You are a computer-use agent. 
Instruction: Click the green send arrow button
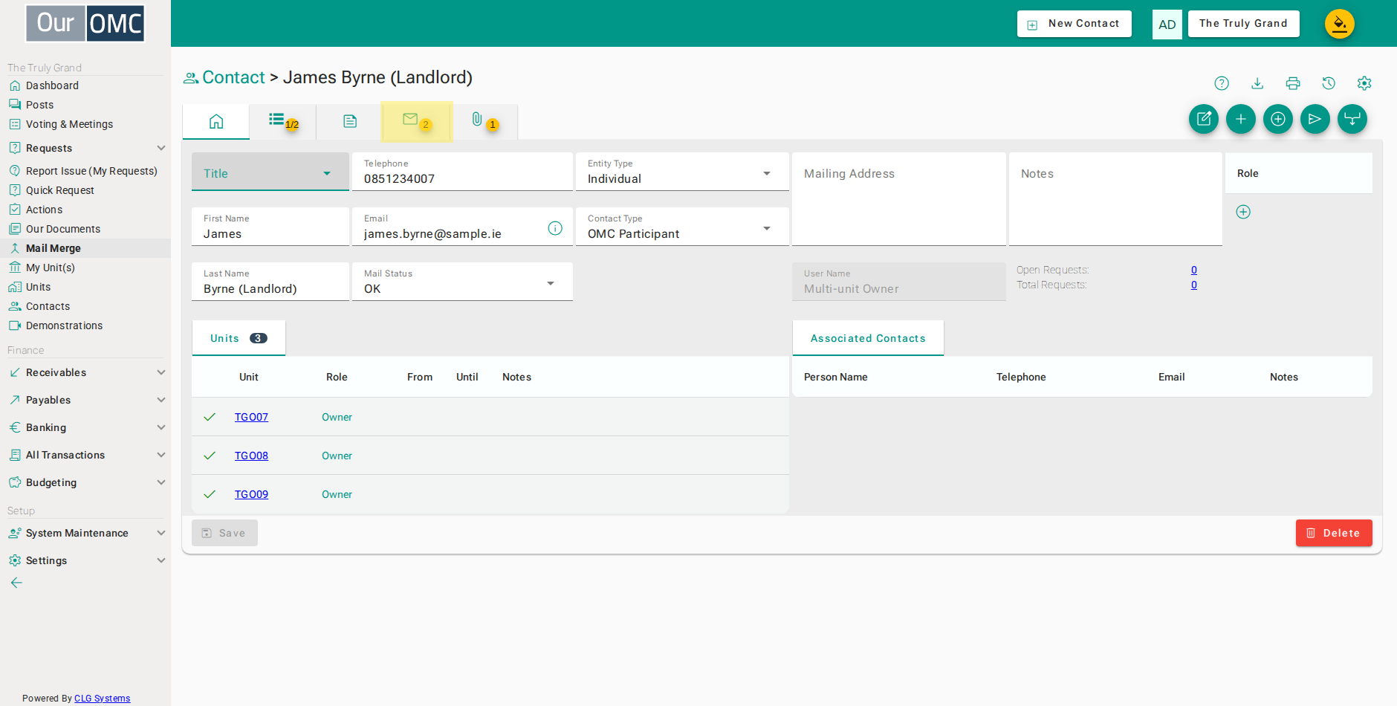tap(1315, 119)
